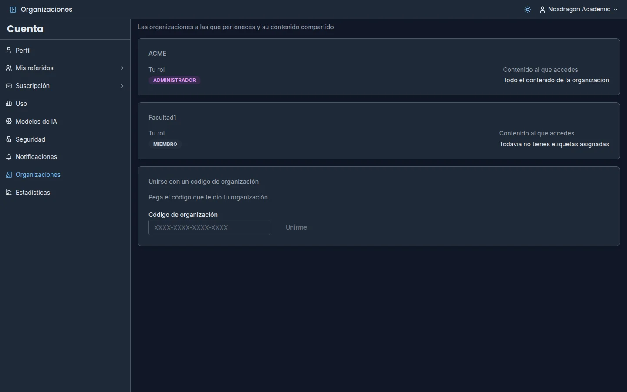Viewport: 627px width, 392px height.
Task: Select the ACME organization card title
Action: (158, 54)
